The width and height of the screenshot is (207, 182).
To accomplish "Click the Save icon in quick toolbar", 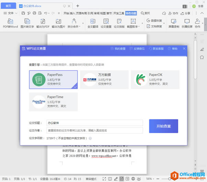I will [23, 13].
